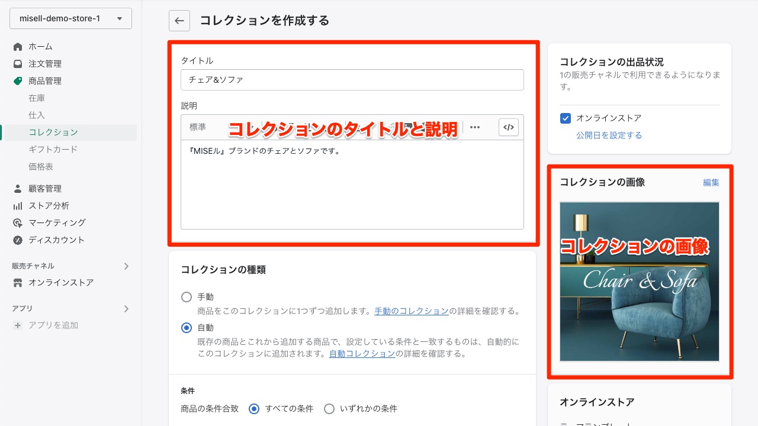Select ギフトカード submenu item

53,149
